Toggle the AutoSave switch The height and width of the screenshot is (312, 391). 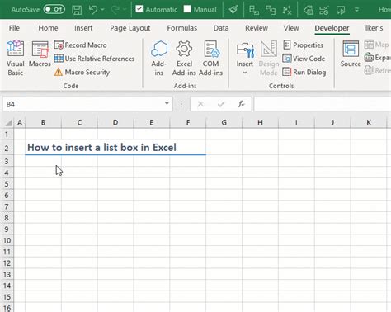pos(54,9)
